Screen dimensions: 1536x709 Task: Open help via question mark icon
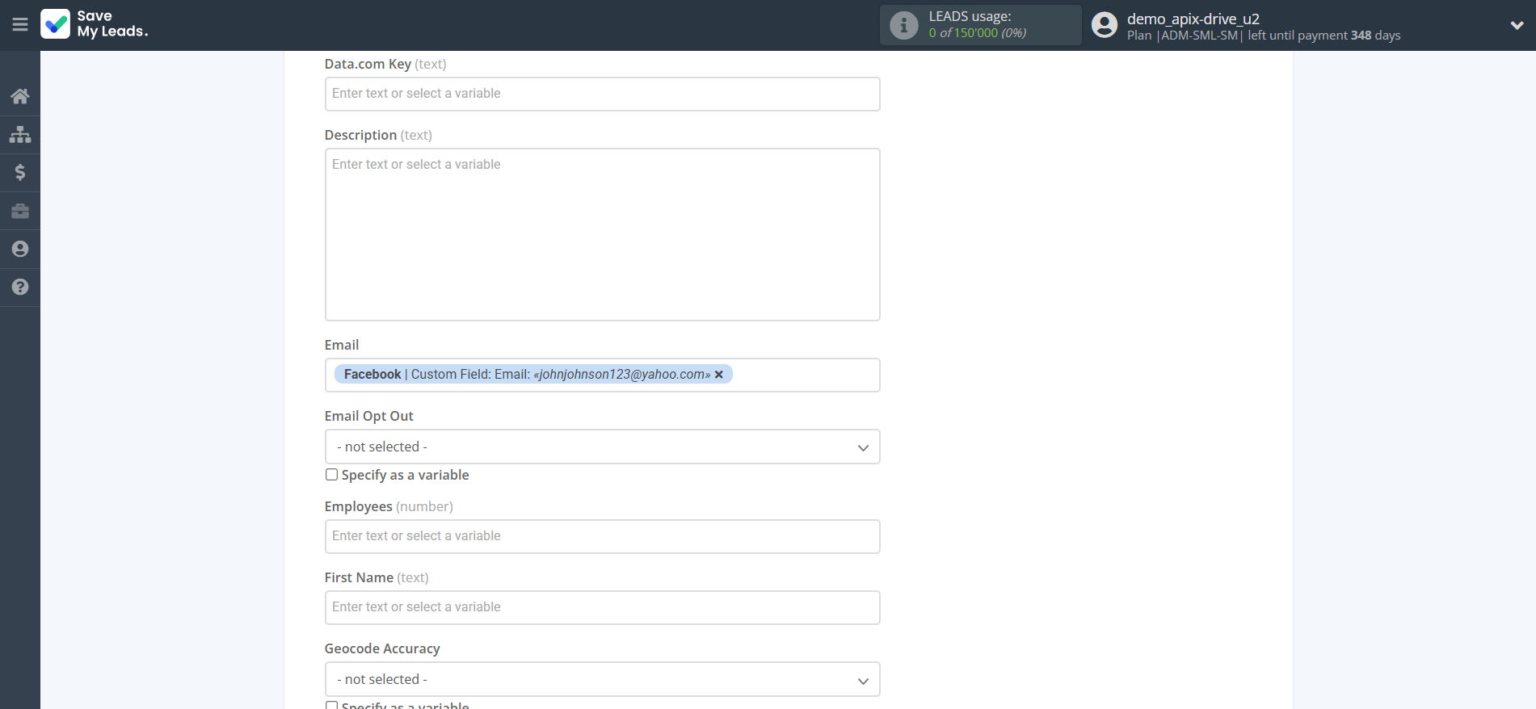click(20, 287)
